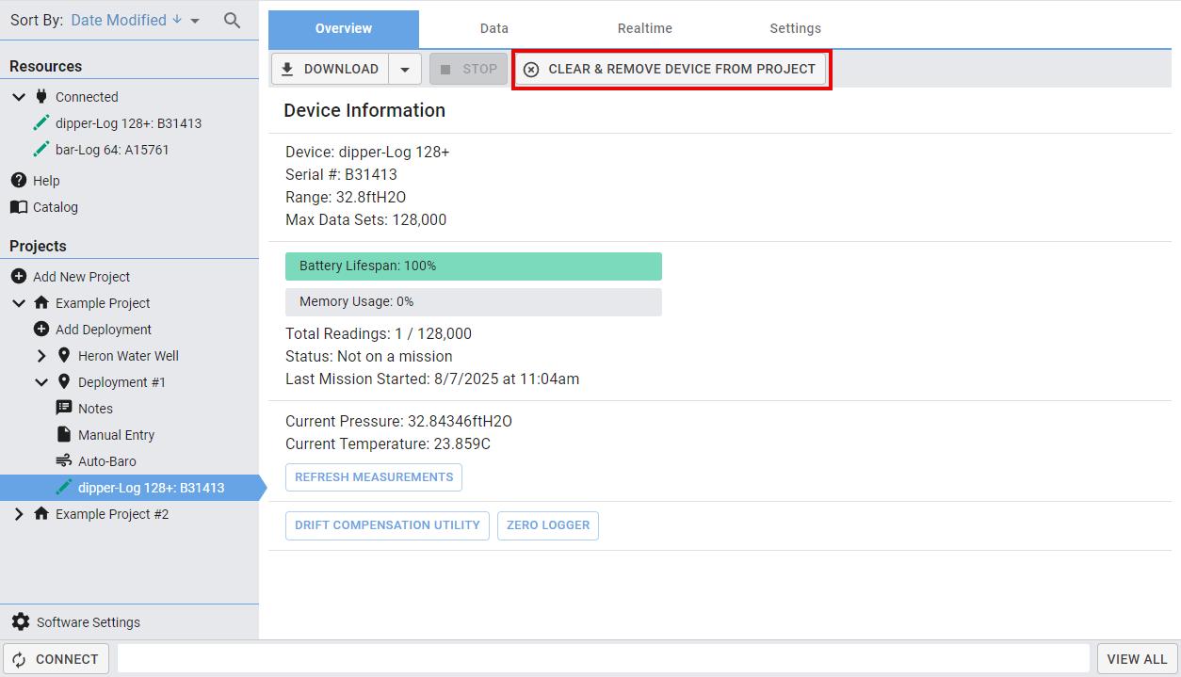Click the Add New Project plus icon
The width and height of the screenshot is (1181, 677).
tap(19, 277)
